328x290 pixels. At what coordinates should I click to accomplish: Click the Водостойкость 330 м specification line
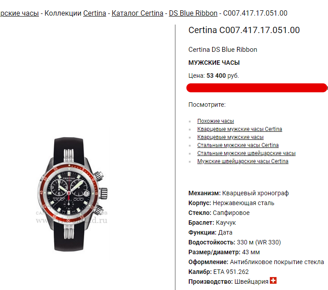tap(234, 242)
